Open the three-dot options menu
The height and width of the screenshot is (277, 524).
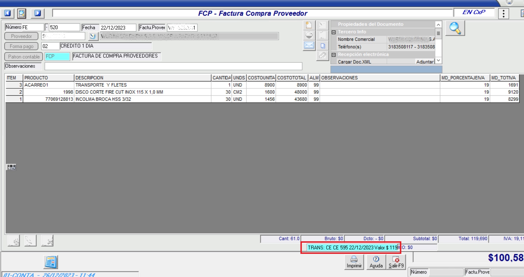503,13
